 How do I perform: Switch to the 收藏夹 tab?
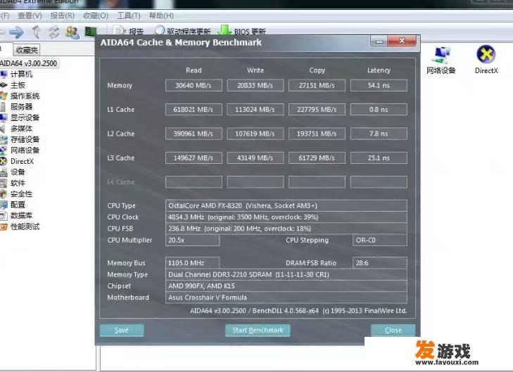coord(27,50)
